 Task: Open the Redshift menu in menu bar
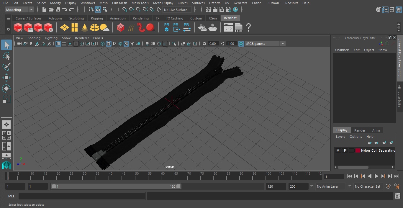point(291,3)
